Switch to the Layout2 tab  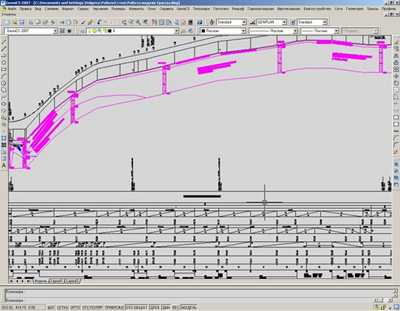72,281
